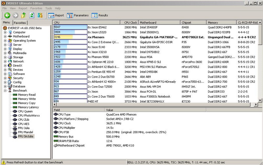This screenshot has height=165, width=263.
Task: Select FPU SinJulia benchmark
Action: click(26, 137)
